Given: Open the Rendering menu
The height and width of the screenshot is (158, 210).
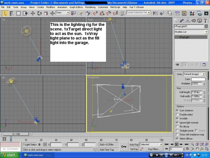Looking at the screenshot, I should tap(90, 7).
